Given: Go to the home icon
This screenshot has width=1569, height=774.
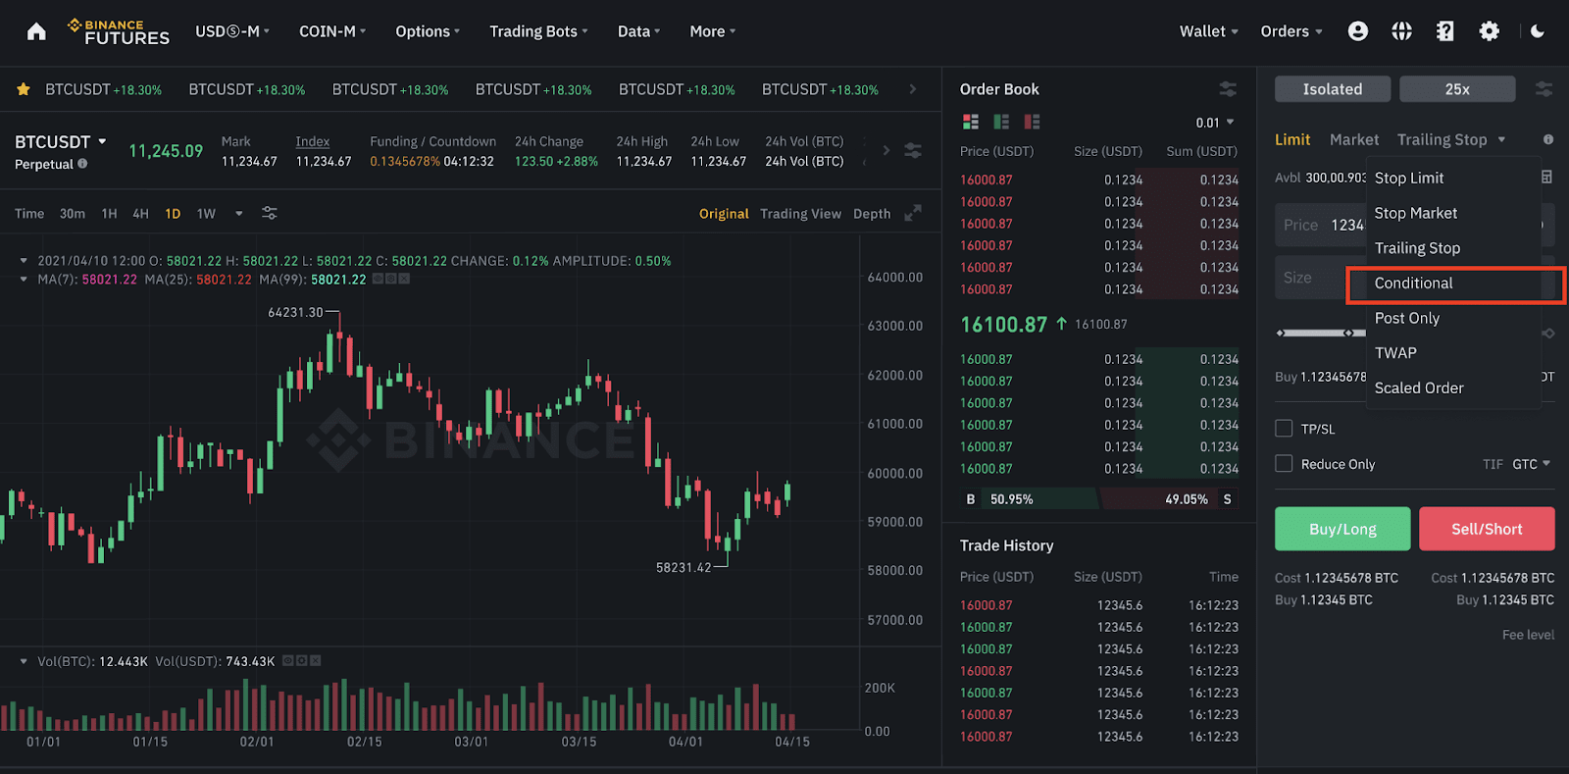Looking at the screenshot, I should click(36, 31).
